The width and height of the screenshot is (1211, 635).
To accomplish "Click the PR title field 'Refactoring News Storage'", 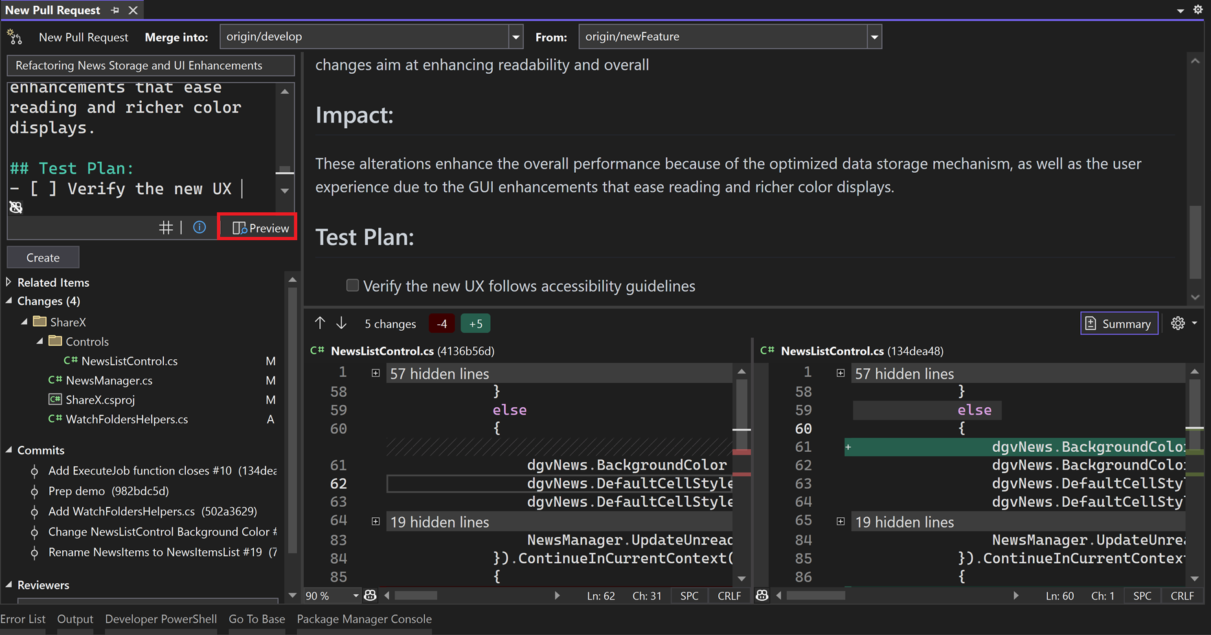I will (x=150, y=65).
